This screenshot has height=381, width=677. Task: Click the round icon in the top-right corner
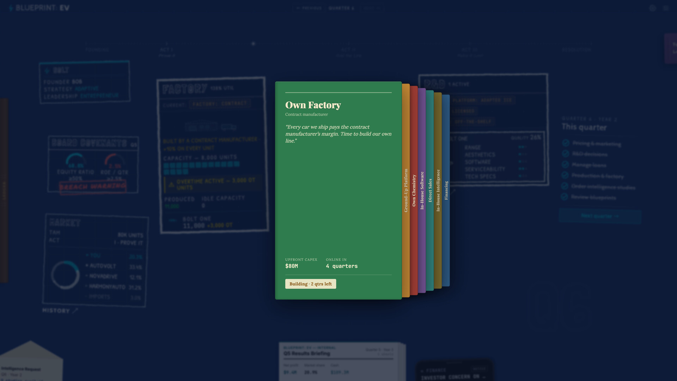coord(653,8)
